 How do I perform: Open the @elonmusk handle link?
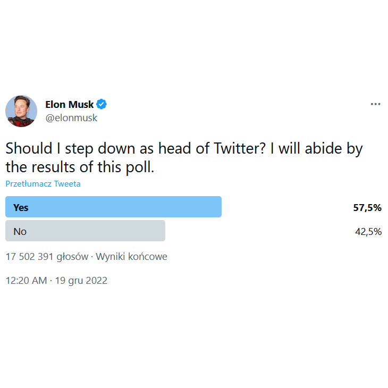pos(71,118)
